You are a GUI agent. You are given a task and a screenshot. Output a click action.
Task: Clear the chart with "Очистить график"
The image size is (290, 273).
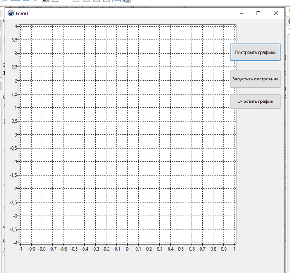tap(255, 101)
